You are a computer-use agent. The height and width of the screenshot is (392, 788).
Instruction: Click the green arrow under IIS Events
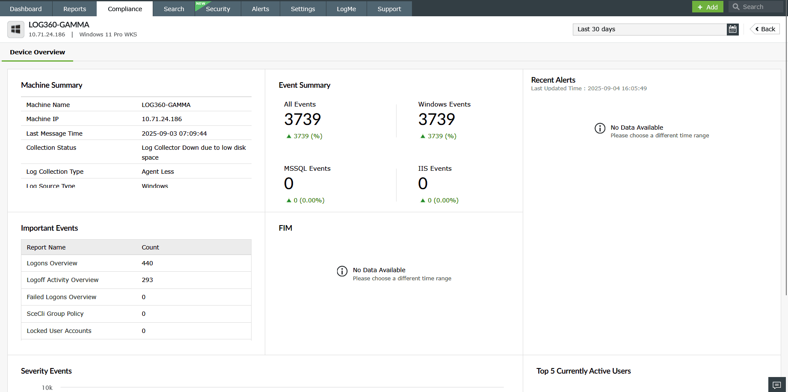tap(423, 201)
